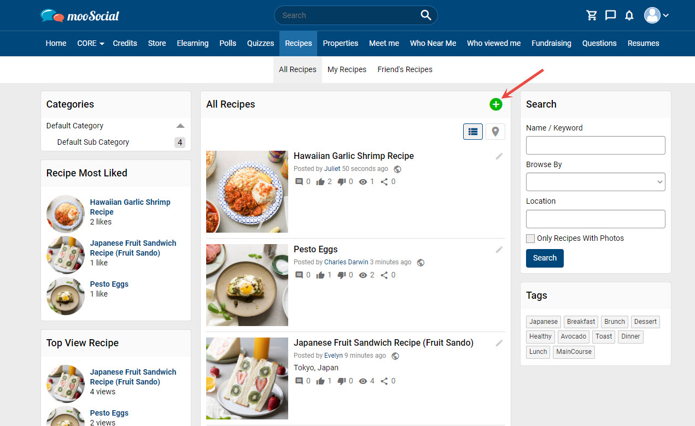
Task: Like Pesto Eggs with thumbs up
Action: [320, 275]
